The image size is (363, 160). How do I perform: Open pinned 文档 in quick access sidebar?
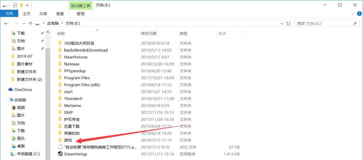(x=21, y=41)
